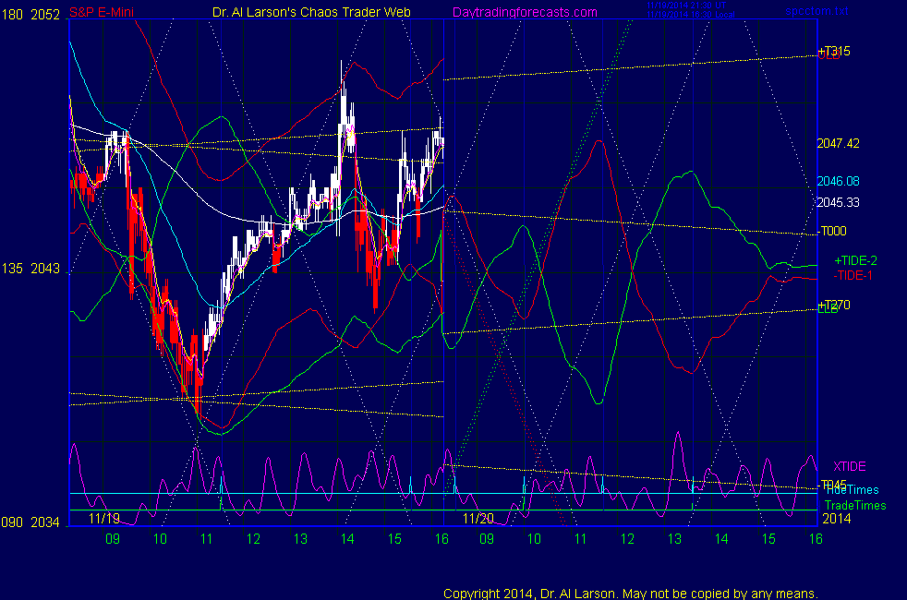Click the 12 hour label of the 11/20 session
This screenshot has width=907, height=600.
628,539
